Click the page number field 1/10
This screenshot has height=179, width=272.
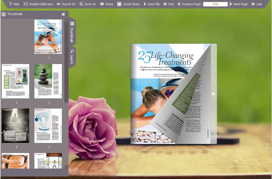[x=215, y=4]
